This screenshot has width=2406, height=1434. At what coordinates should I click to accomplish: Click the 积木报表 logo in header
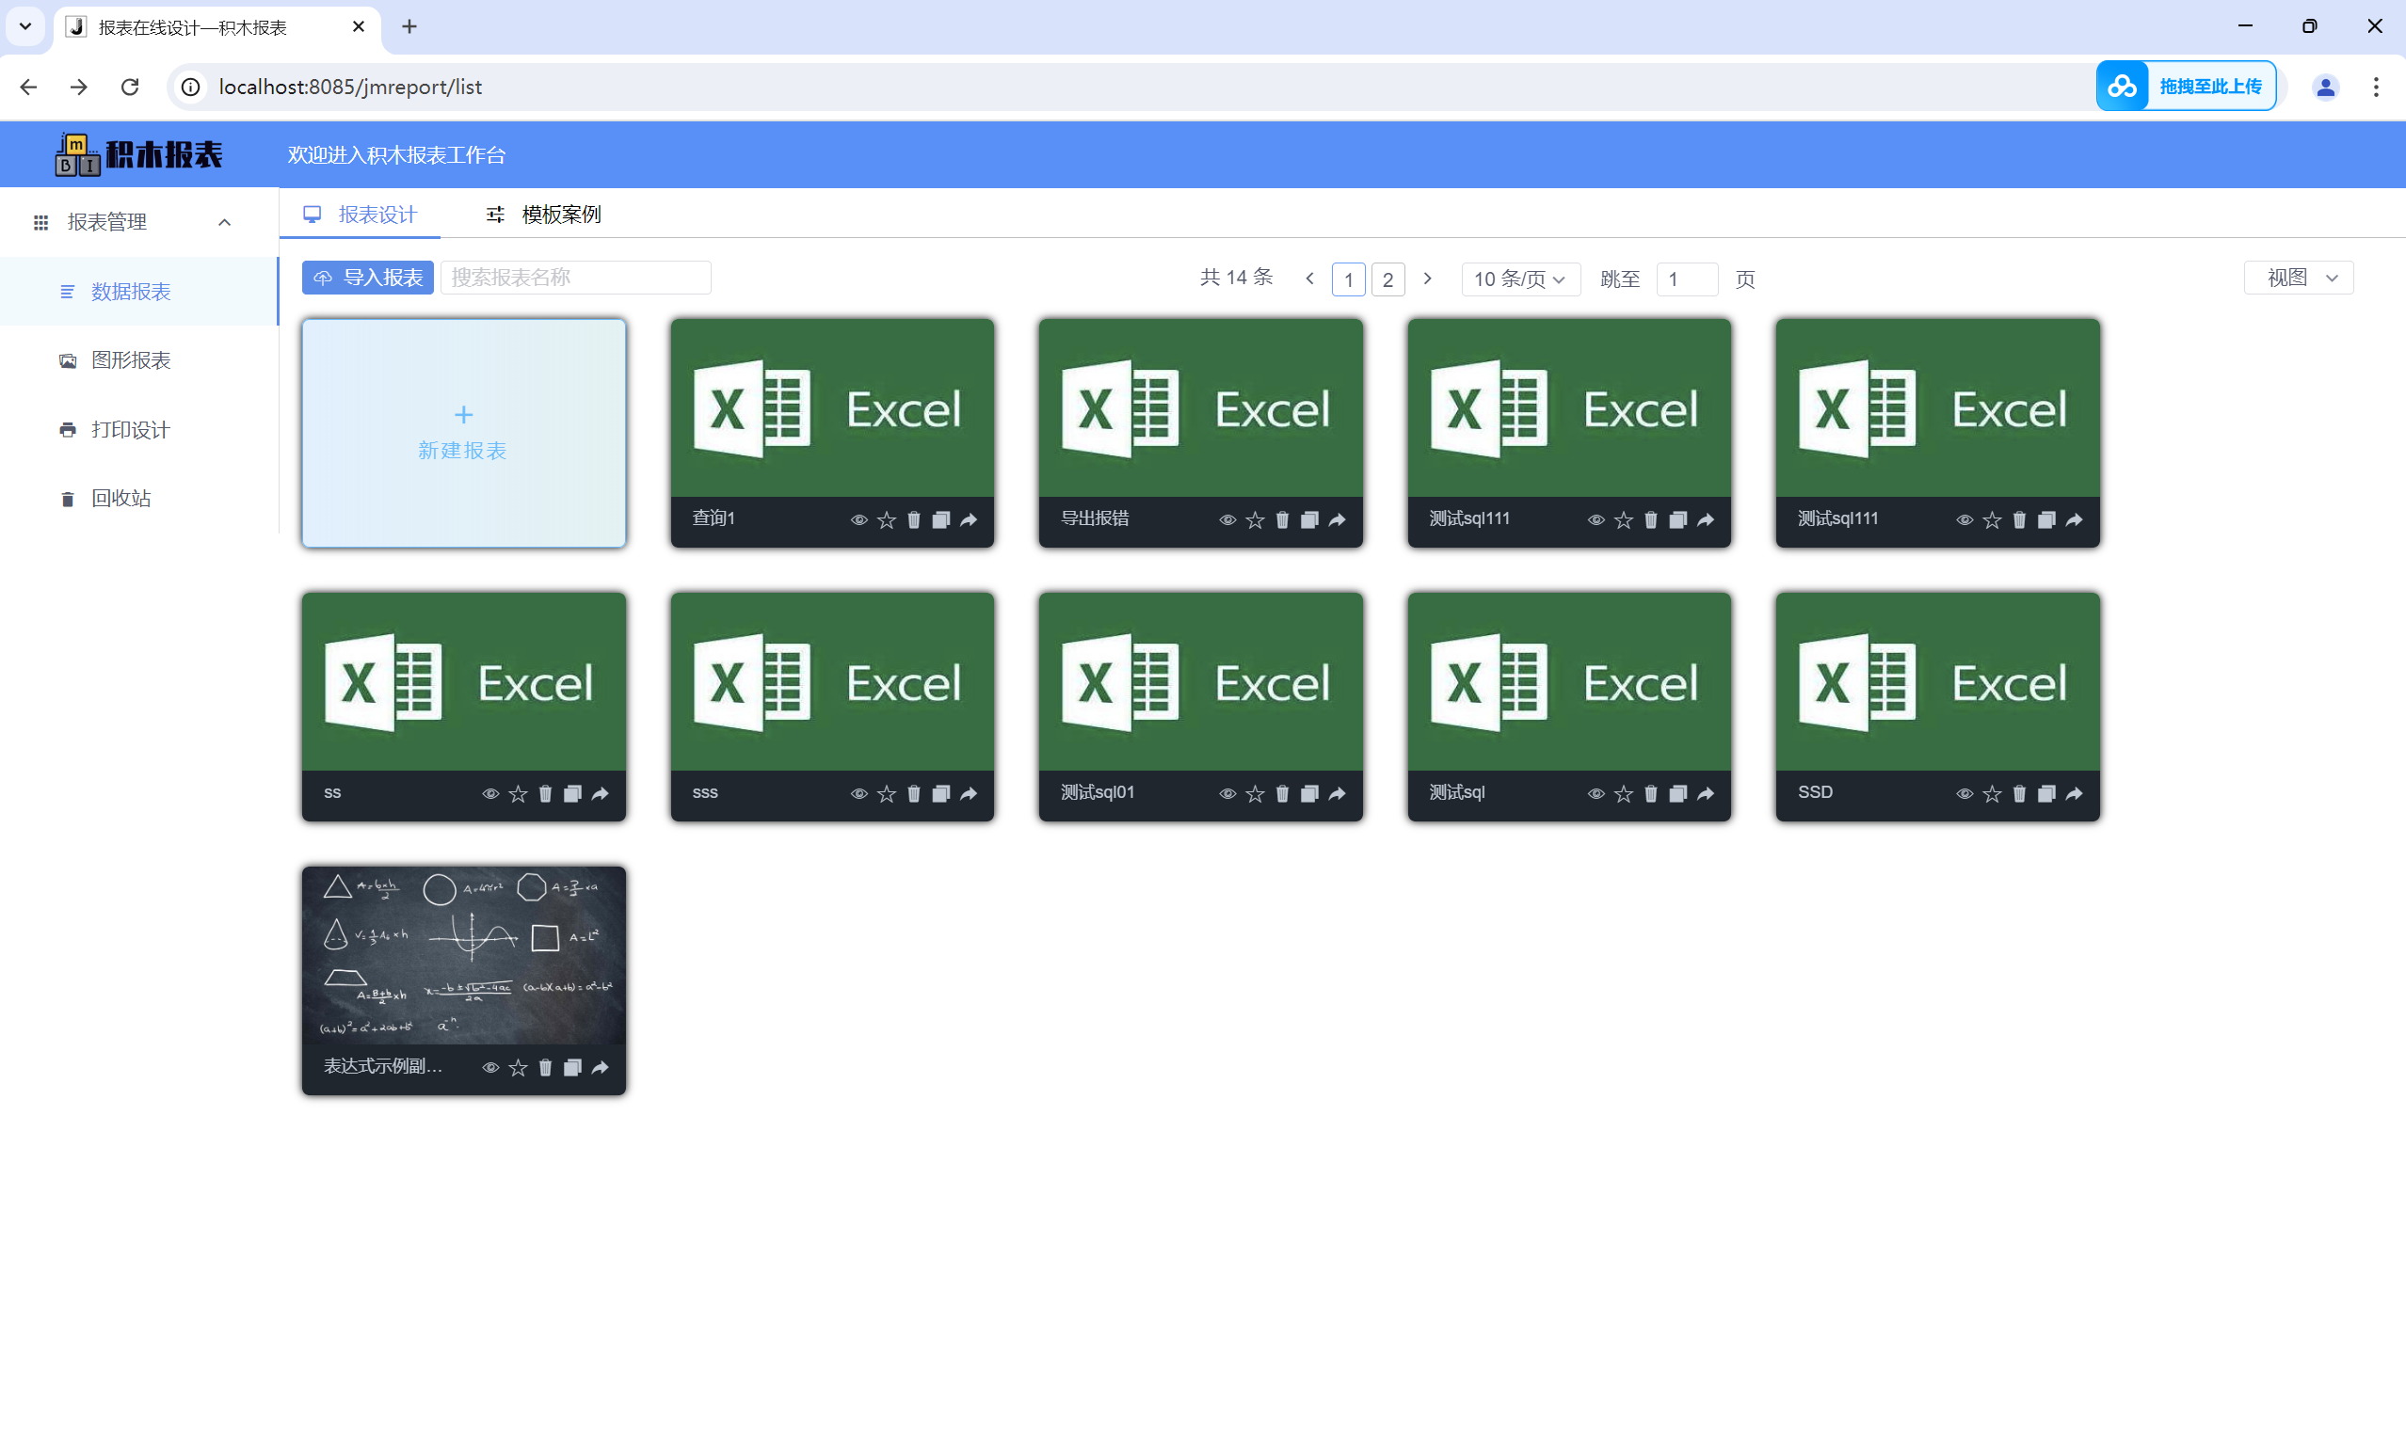coord(139,154)
